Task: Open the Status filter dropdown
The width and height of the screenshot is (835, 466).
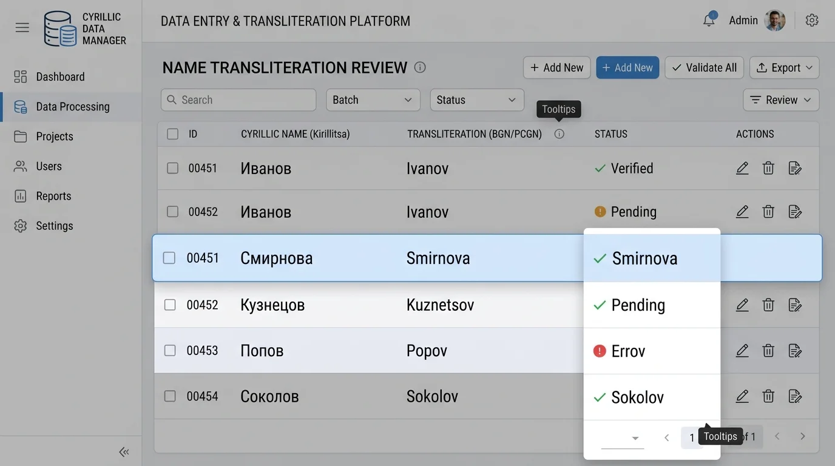Action: coord(476,100)
